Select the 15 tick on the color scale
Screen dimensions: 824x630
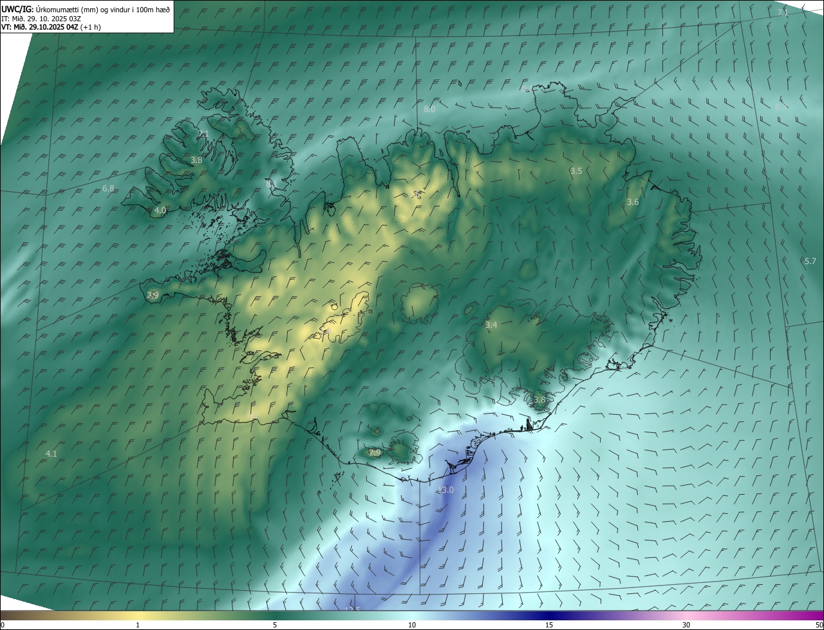click(x=549, y=625)
